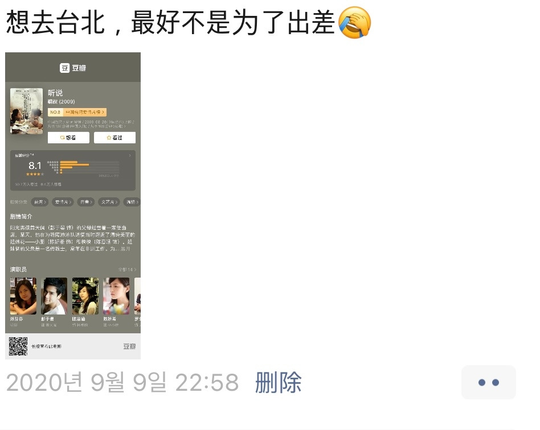The image size is (540, 430).
Task: Open the 听说 movie poster image
Action: 27,111
